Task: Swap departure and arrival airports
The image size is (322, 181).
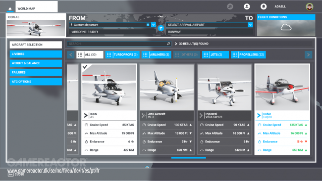Action: (x=161, y=28)
